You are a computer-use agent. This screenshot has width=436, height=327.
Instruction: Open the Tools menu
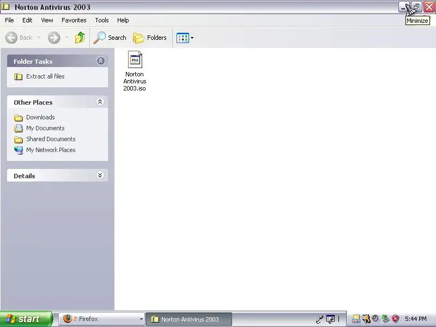102,20
